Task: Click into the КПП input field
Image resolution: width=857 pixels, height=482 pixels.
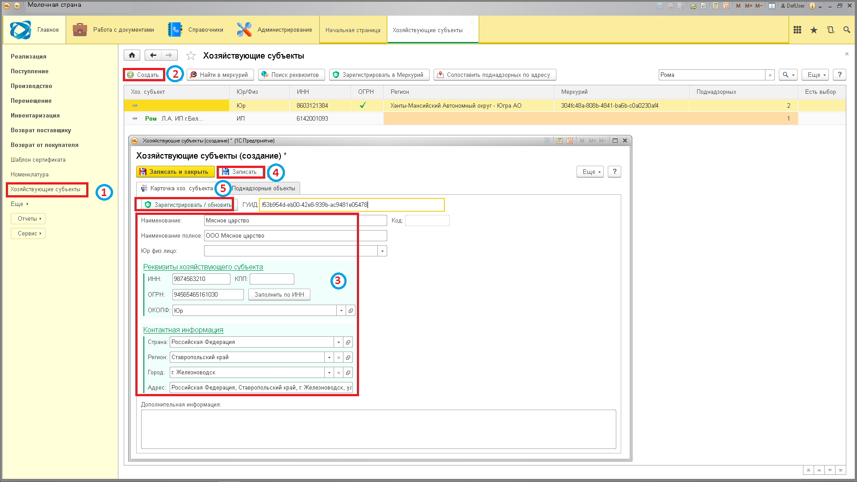Action: [x=272, y=279]
